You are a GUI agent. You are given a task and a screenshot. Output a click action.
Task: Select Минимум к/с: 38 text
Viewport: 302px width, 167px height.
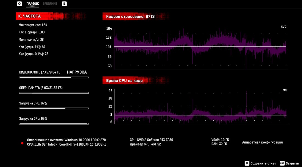(x=31, y=40)
